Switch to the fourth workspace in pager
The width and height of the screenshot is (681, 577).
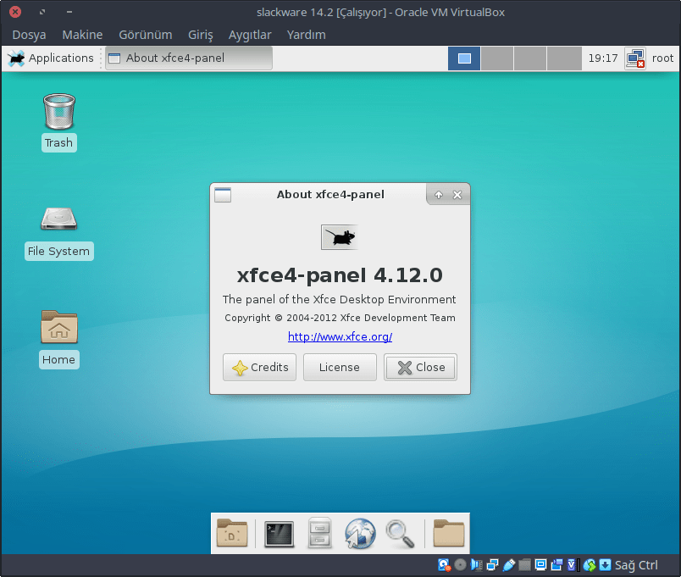point(564,58)
